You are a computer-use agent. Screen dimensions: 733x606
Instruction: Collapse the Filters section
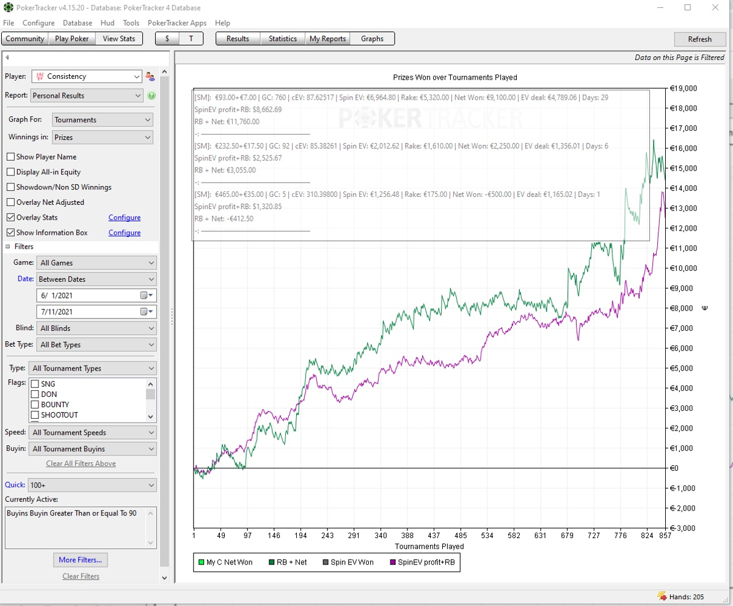[x=9, y=247]
